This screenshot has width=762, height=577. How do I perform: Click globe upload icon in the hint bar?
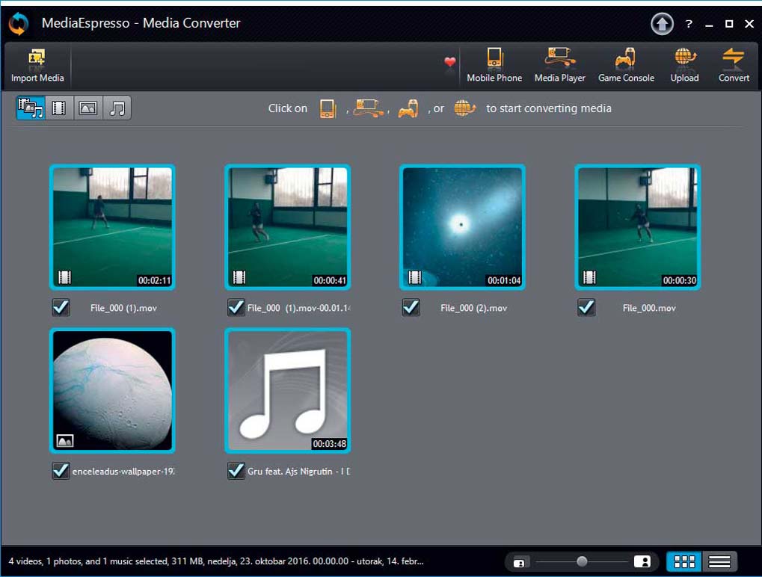pos(464,108)
